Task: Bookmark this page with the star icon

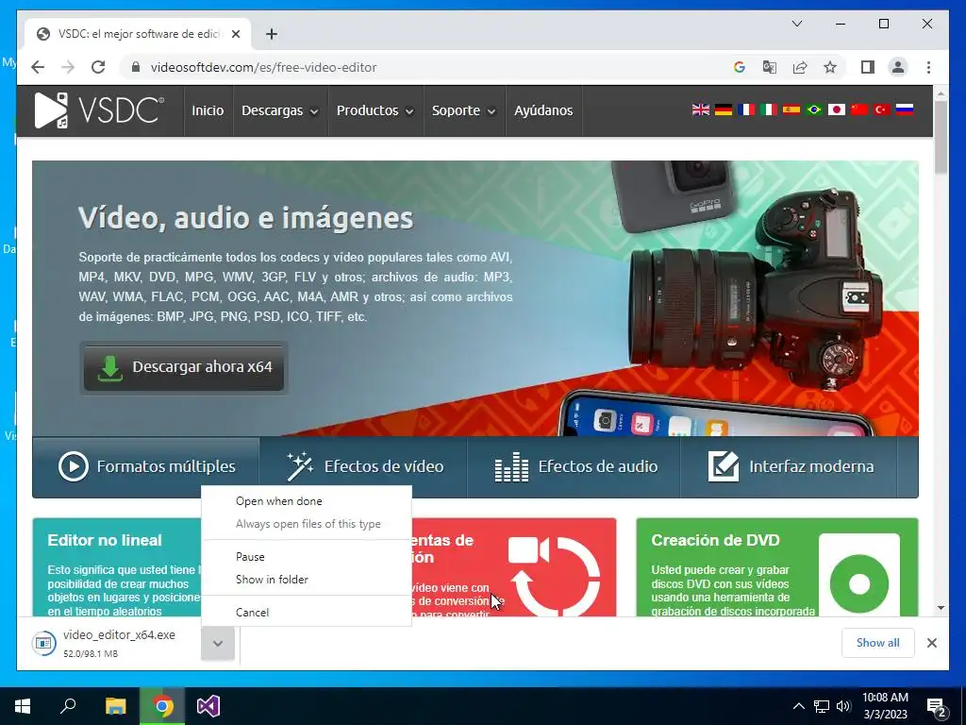Action: pyautogui.click(x=830, y=67)
